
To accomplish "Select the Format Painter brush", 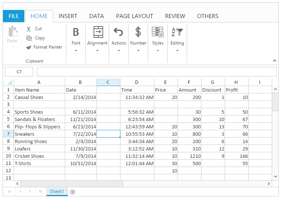I will pos(29,47).
